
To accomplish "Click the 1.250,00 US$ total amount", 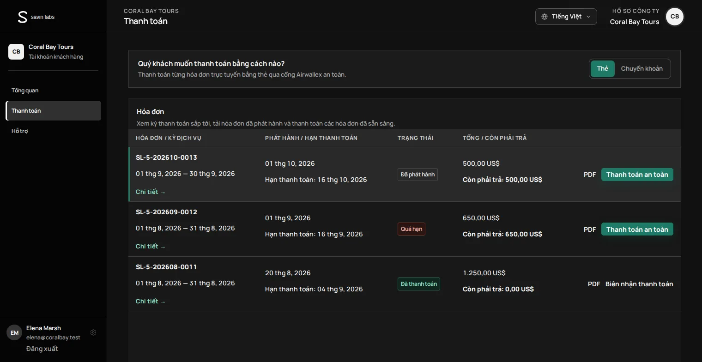I will [484, 273].
